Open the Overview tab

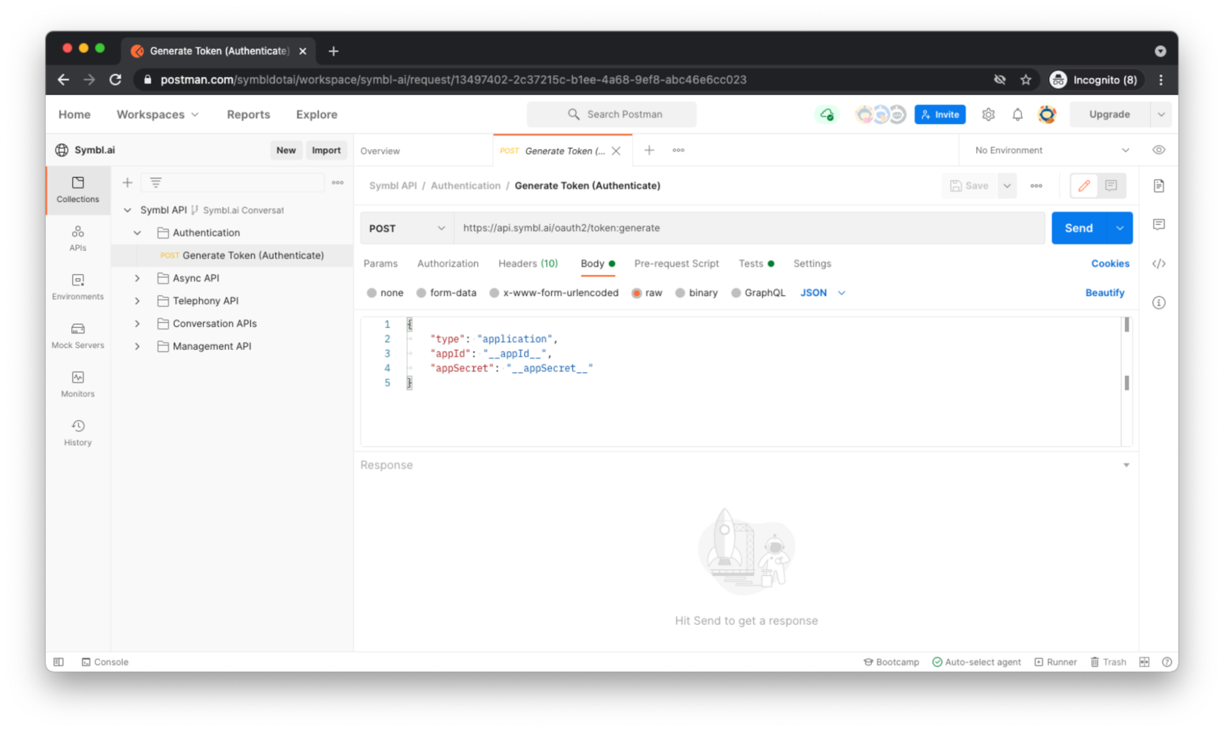pyautogui.click(x=380, y=151)
